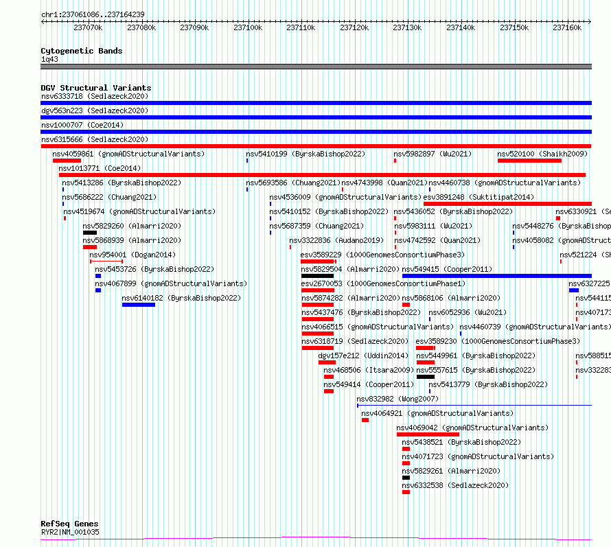Click the nsv5413286 (ByrskaBishop2022) label
The height and width of the screenshot is (547, 611).
tap(122, 183)
